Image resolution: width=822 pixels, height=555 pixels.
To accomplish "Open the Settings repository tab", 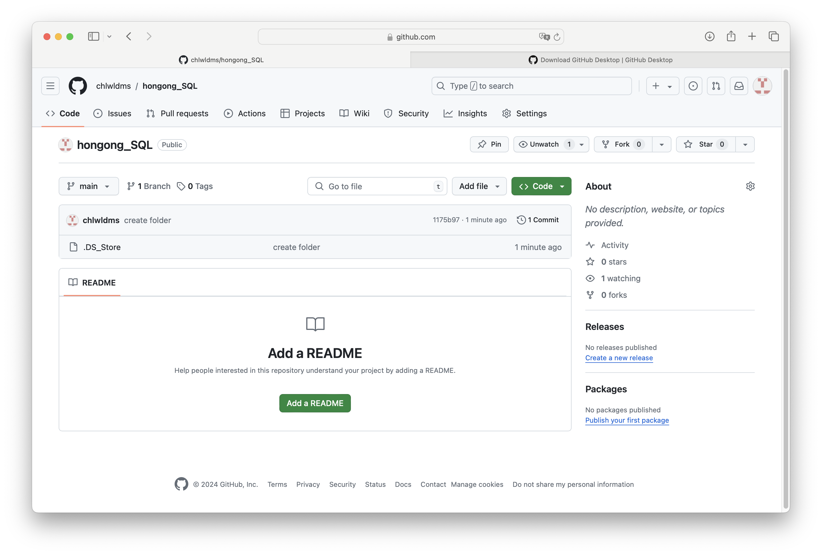I will (x=525, y=114).
